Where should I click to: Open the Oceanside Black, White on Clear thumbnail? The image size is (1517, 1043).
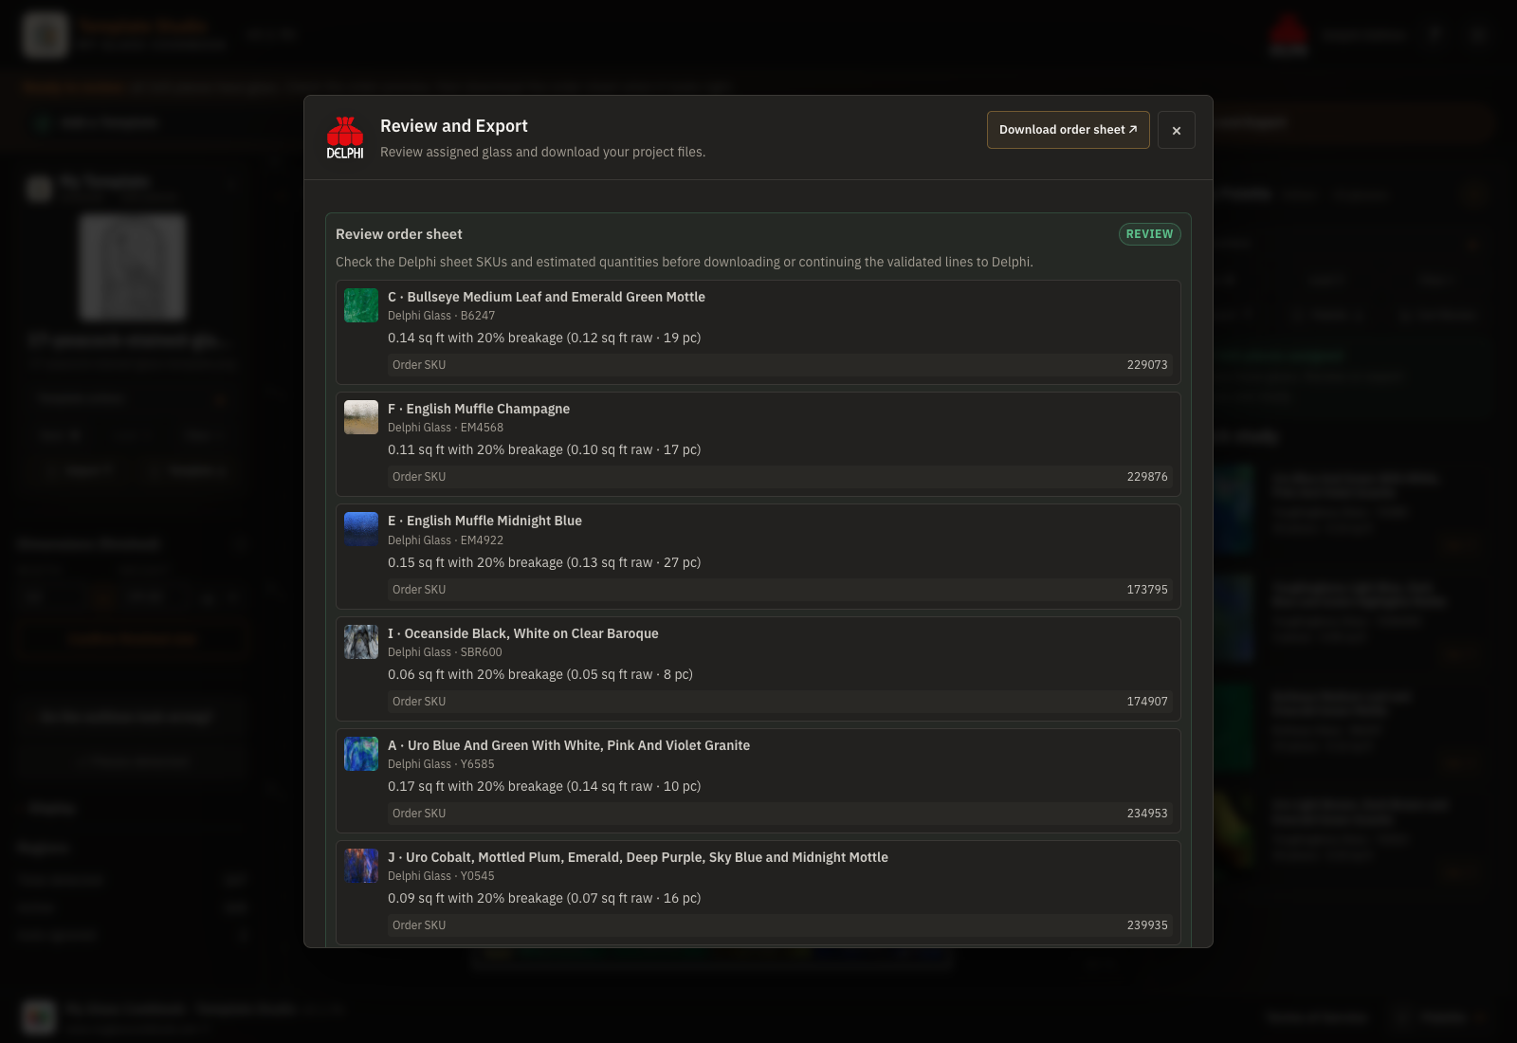361,642
